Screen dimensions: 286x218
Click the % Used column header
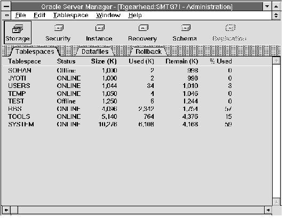click(x=221, y=61)
